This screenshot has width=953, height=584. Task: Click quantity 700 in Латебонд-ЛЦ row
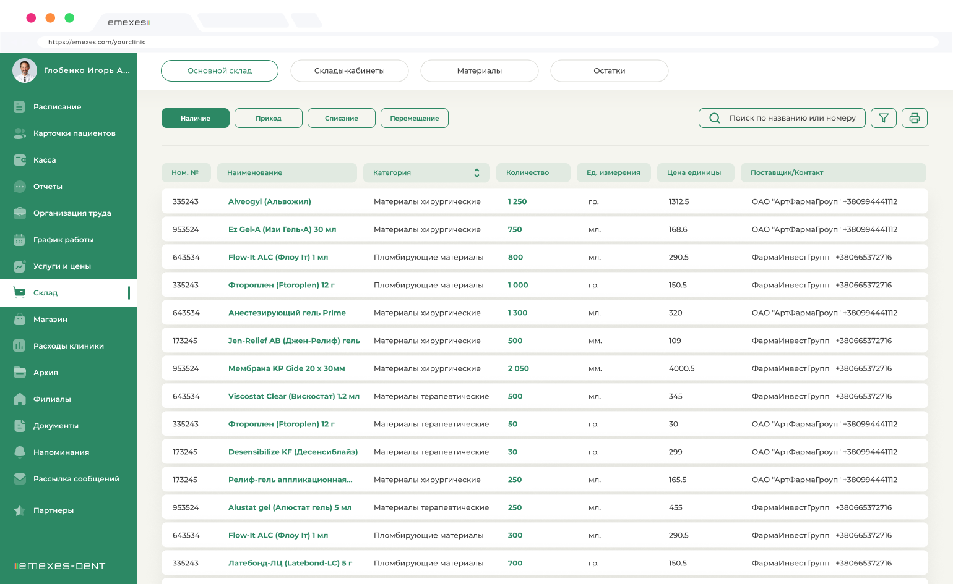point(515,563)
